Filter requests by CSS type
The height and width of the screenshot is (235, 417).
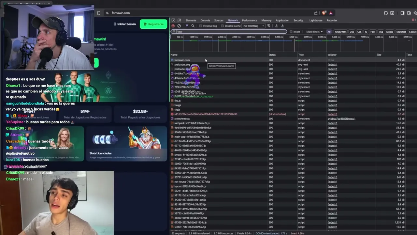pyautogui.click(x=359, y=32)
